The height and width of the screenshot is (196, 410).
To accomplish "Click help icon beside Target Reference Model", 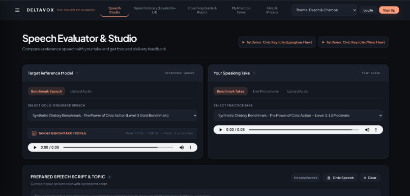I will tap(77, 73).
